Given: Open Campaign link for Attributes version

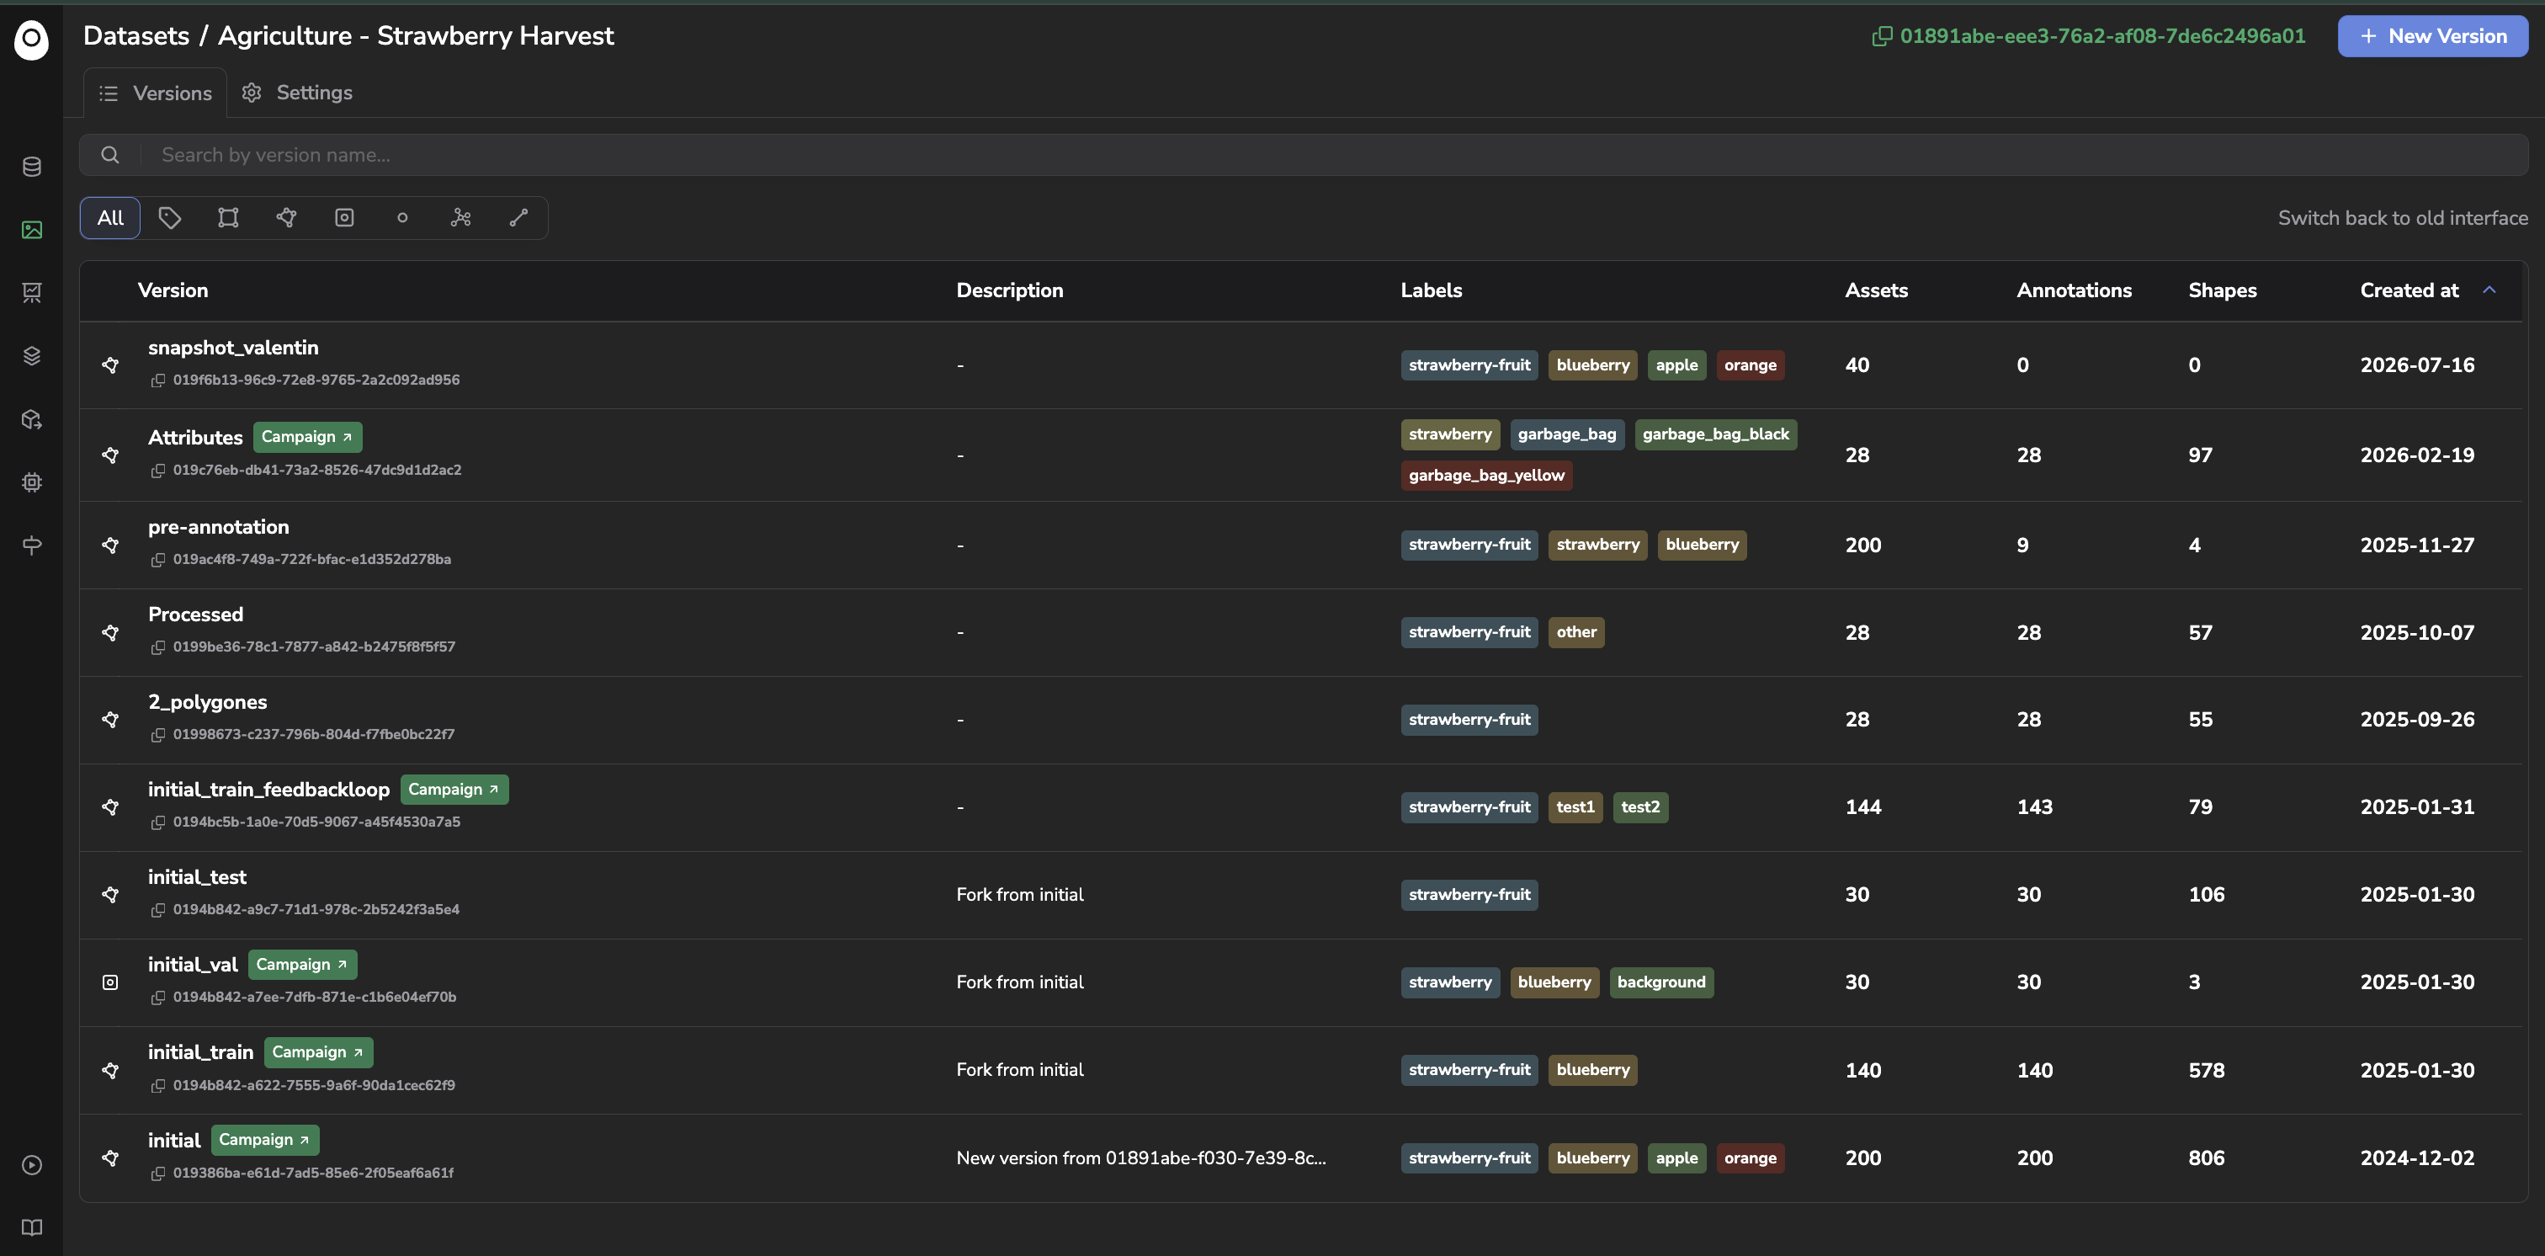Looking at the screenshot, I should [307, 437].
